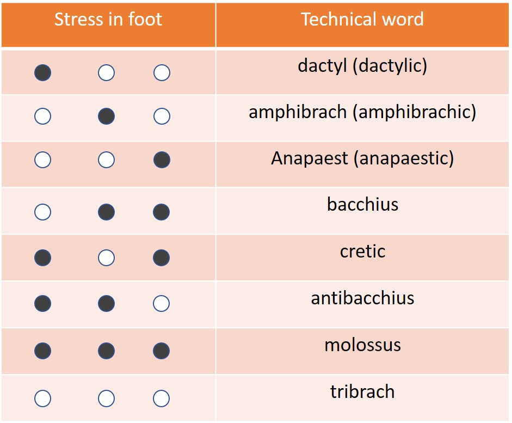Click the word 'tribrach'
This screenshot has height=423, width=512.
tap(362, 392)
